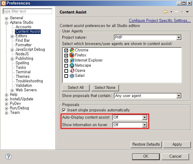Maximize the Preferences window
The height and width of the screenshot is (164, 193).
[184, 3]
